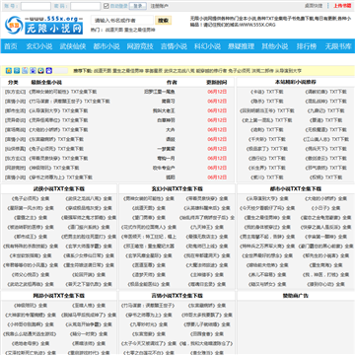Open 《养儿不容易》 全集 in 都市 list
The width and height of the screenshot is (355, 355).
click(x=266, y=275)
